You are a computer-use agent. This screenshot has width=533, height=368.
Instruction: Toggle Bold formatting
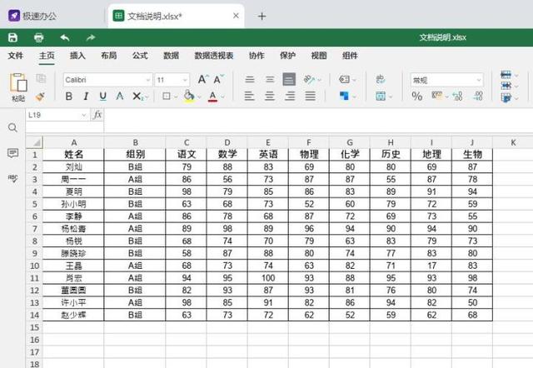tap(68, 97)
